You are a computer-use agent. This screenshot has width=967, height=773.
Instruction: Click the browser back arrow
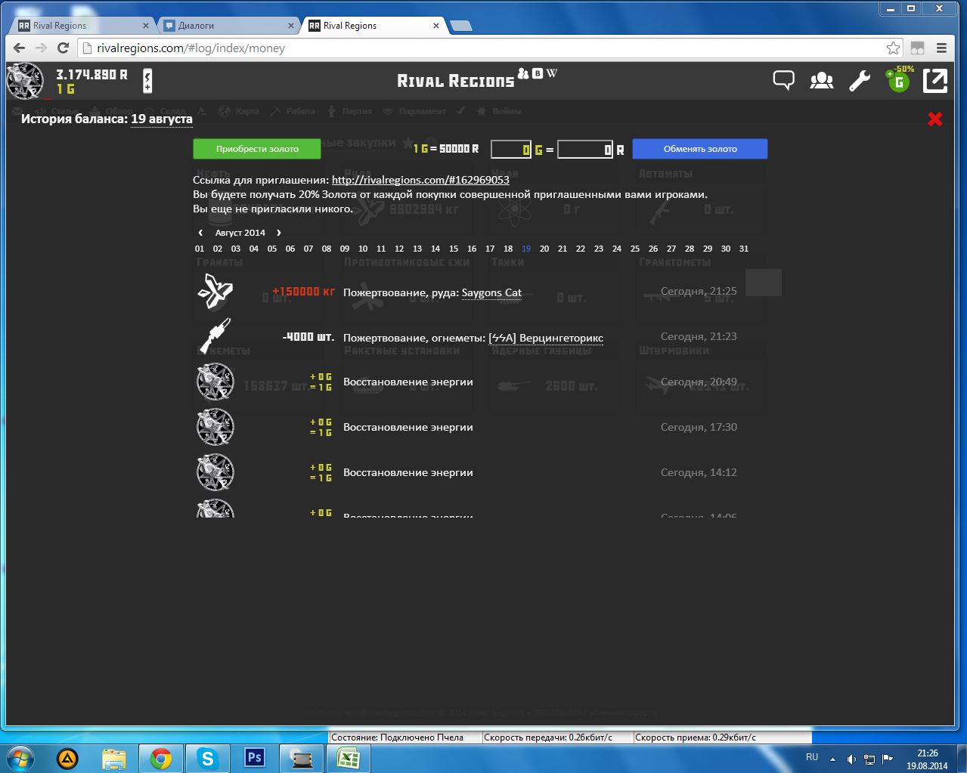(19, 48)
